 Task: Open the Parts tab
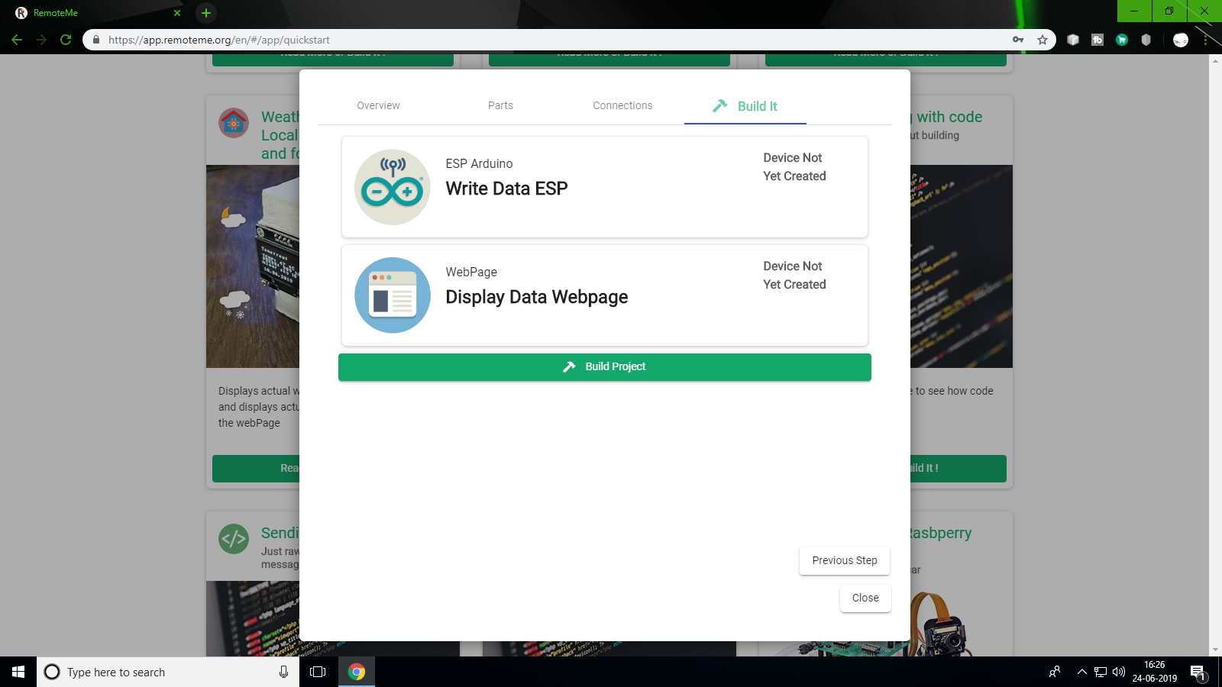[x=500, y=105]
